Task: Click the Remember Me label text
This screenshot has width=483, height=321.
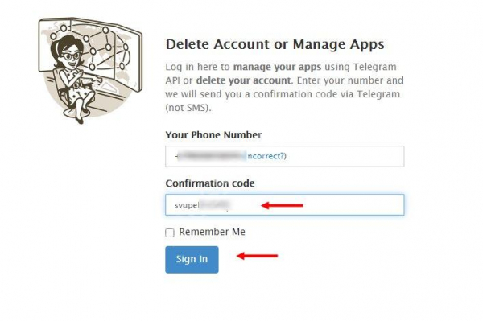Action: [212, 232]
